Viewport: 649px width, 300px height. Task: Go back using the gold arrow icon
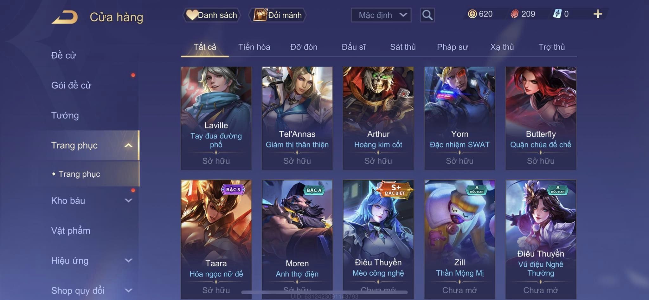pos(65,17)
